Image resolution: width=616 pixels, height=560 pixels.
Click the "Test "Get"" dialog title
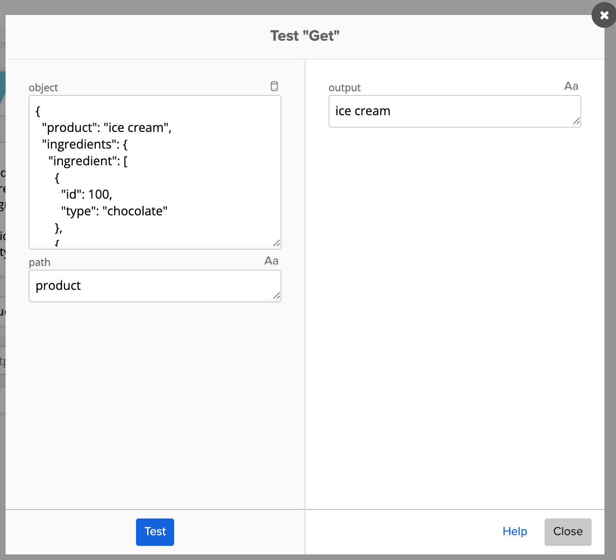(x=305, y=35)
